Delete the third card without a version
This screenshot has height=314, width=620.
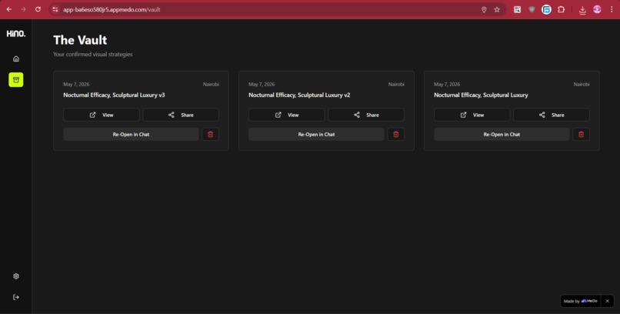(582, 135)
